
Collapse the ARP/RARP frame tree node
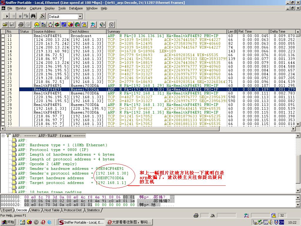tap(3, 136)
